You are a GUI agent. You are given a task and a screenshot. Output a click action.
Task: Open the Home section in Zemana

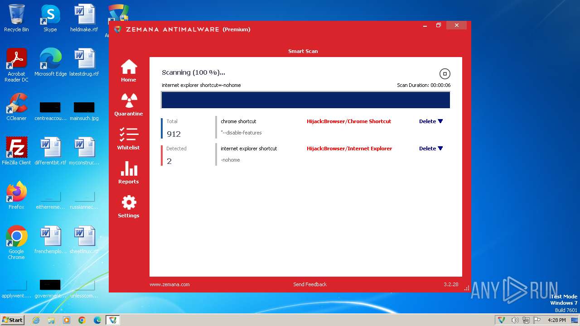coord(129,71)
